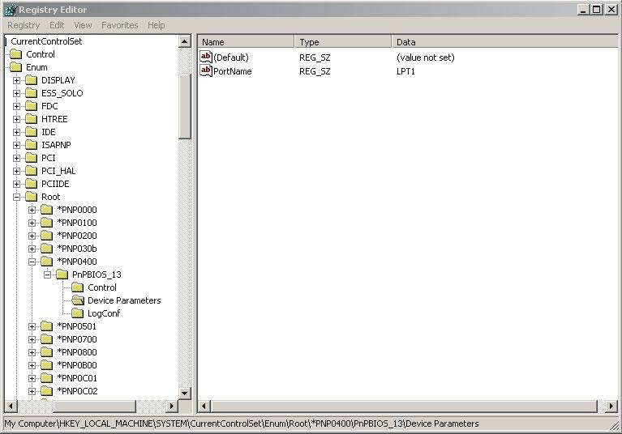
Task: Click the PnPBIOS_13 folder icon
Action: pos(62,274)
